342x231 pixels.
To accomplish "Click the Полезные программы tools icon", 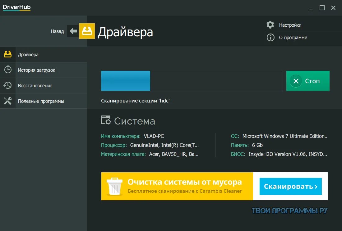I will point(8,101).
